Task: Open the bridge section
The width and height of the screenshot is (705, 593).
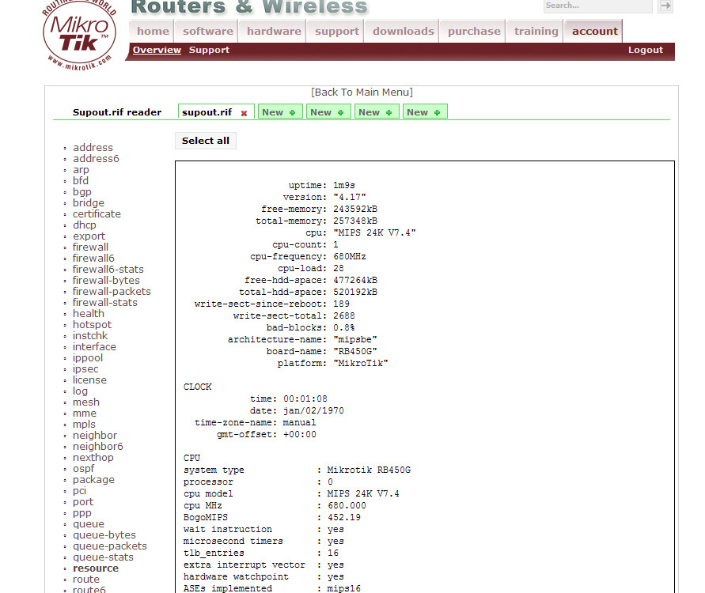Action: pyautogui.click(x=89, y=202)
